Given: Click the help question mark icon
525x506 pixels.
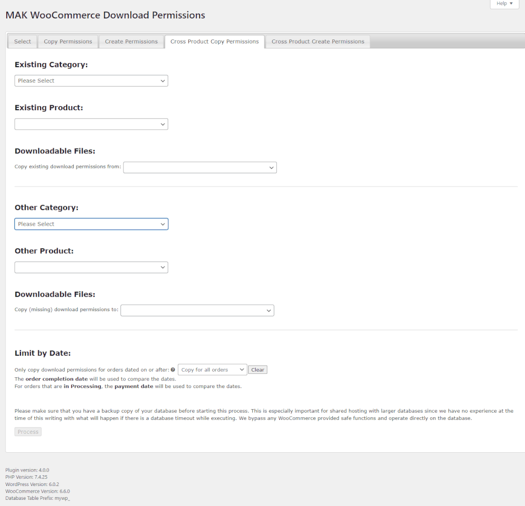Looking at the screenshot, I should tap(173, 370).
